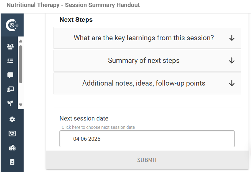This screenshot has height=180, width=251.
Task: Click the screen presenter icon in sidebar
Action: tap(10, 89)
